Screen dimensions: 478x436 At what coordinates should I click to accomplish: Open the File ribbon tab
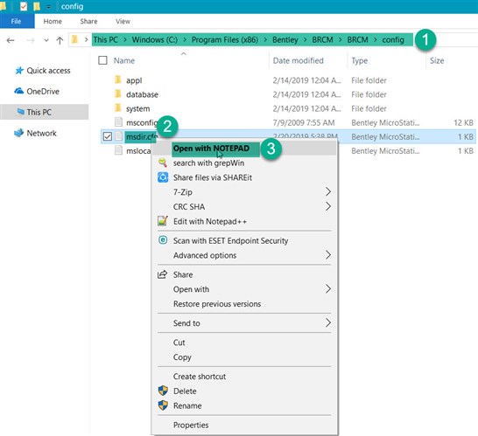coord(17,21)
